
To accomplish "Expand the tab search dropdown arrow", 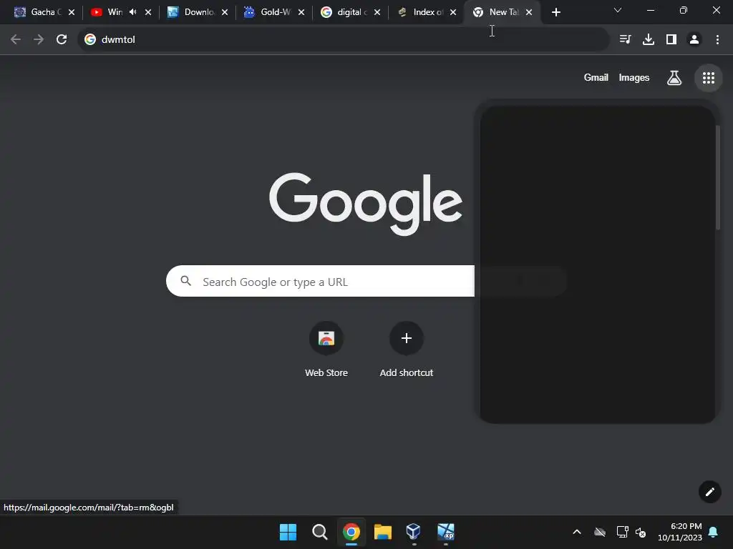I will (x=618, y=10).
